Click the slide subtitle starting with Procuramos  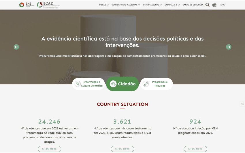(x=122, y=56)
